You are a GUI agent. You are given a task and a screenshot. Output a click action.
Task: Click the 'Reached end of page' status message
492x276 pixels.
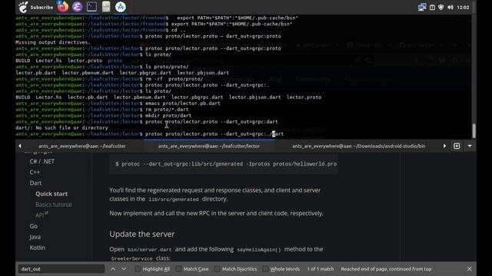pyautogui.click(x=386, y=269)
